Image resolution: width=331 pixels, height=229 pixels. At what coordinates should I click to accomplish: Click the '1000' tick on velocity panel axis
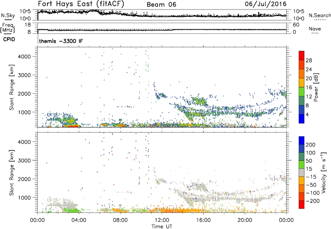tap(24, 198)
